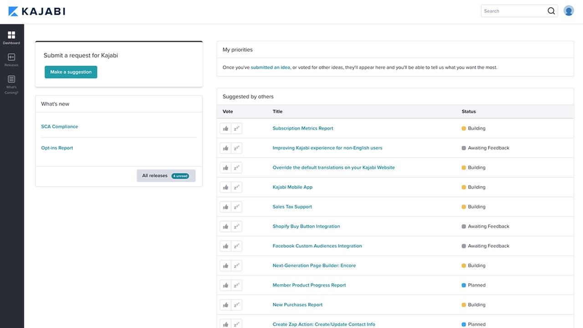Follow the submitted an idea link
Viewport: 583px width, 328px height.
pos(270,67)
